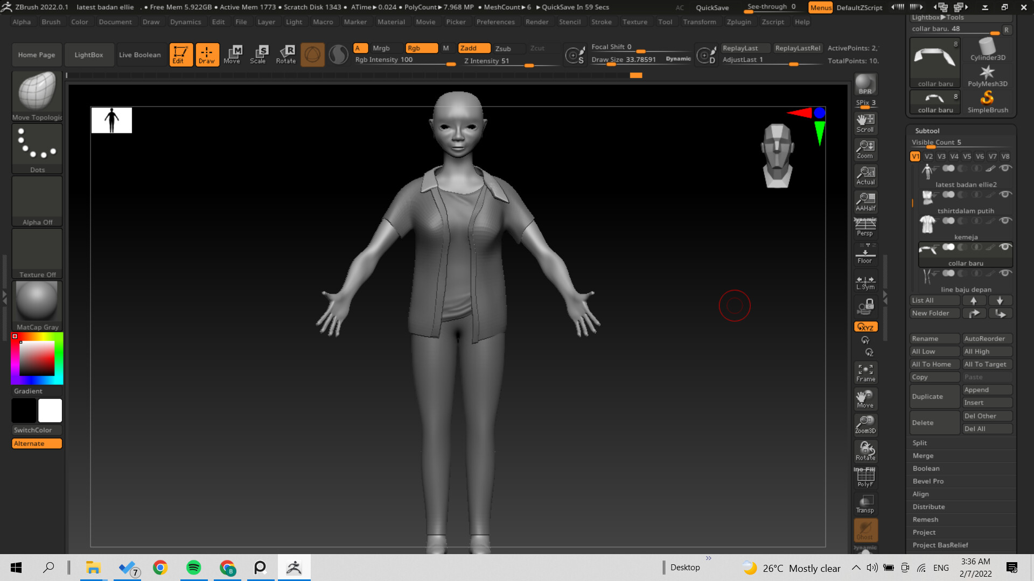
Task: Toggle Ghost transparency mode on the right shelf
Action: pos(865,530)
